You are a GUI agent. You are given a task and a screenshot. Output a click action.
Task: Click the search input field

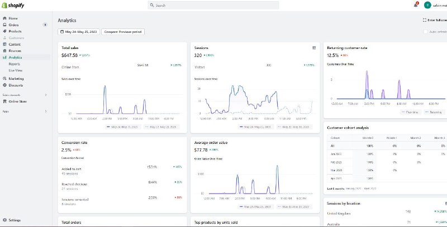coord(213,5)
